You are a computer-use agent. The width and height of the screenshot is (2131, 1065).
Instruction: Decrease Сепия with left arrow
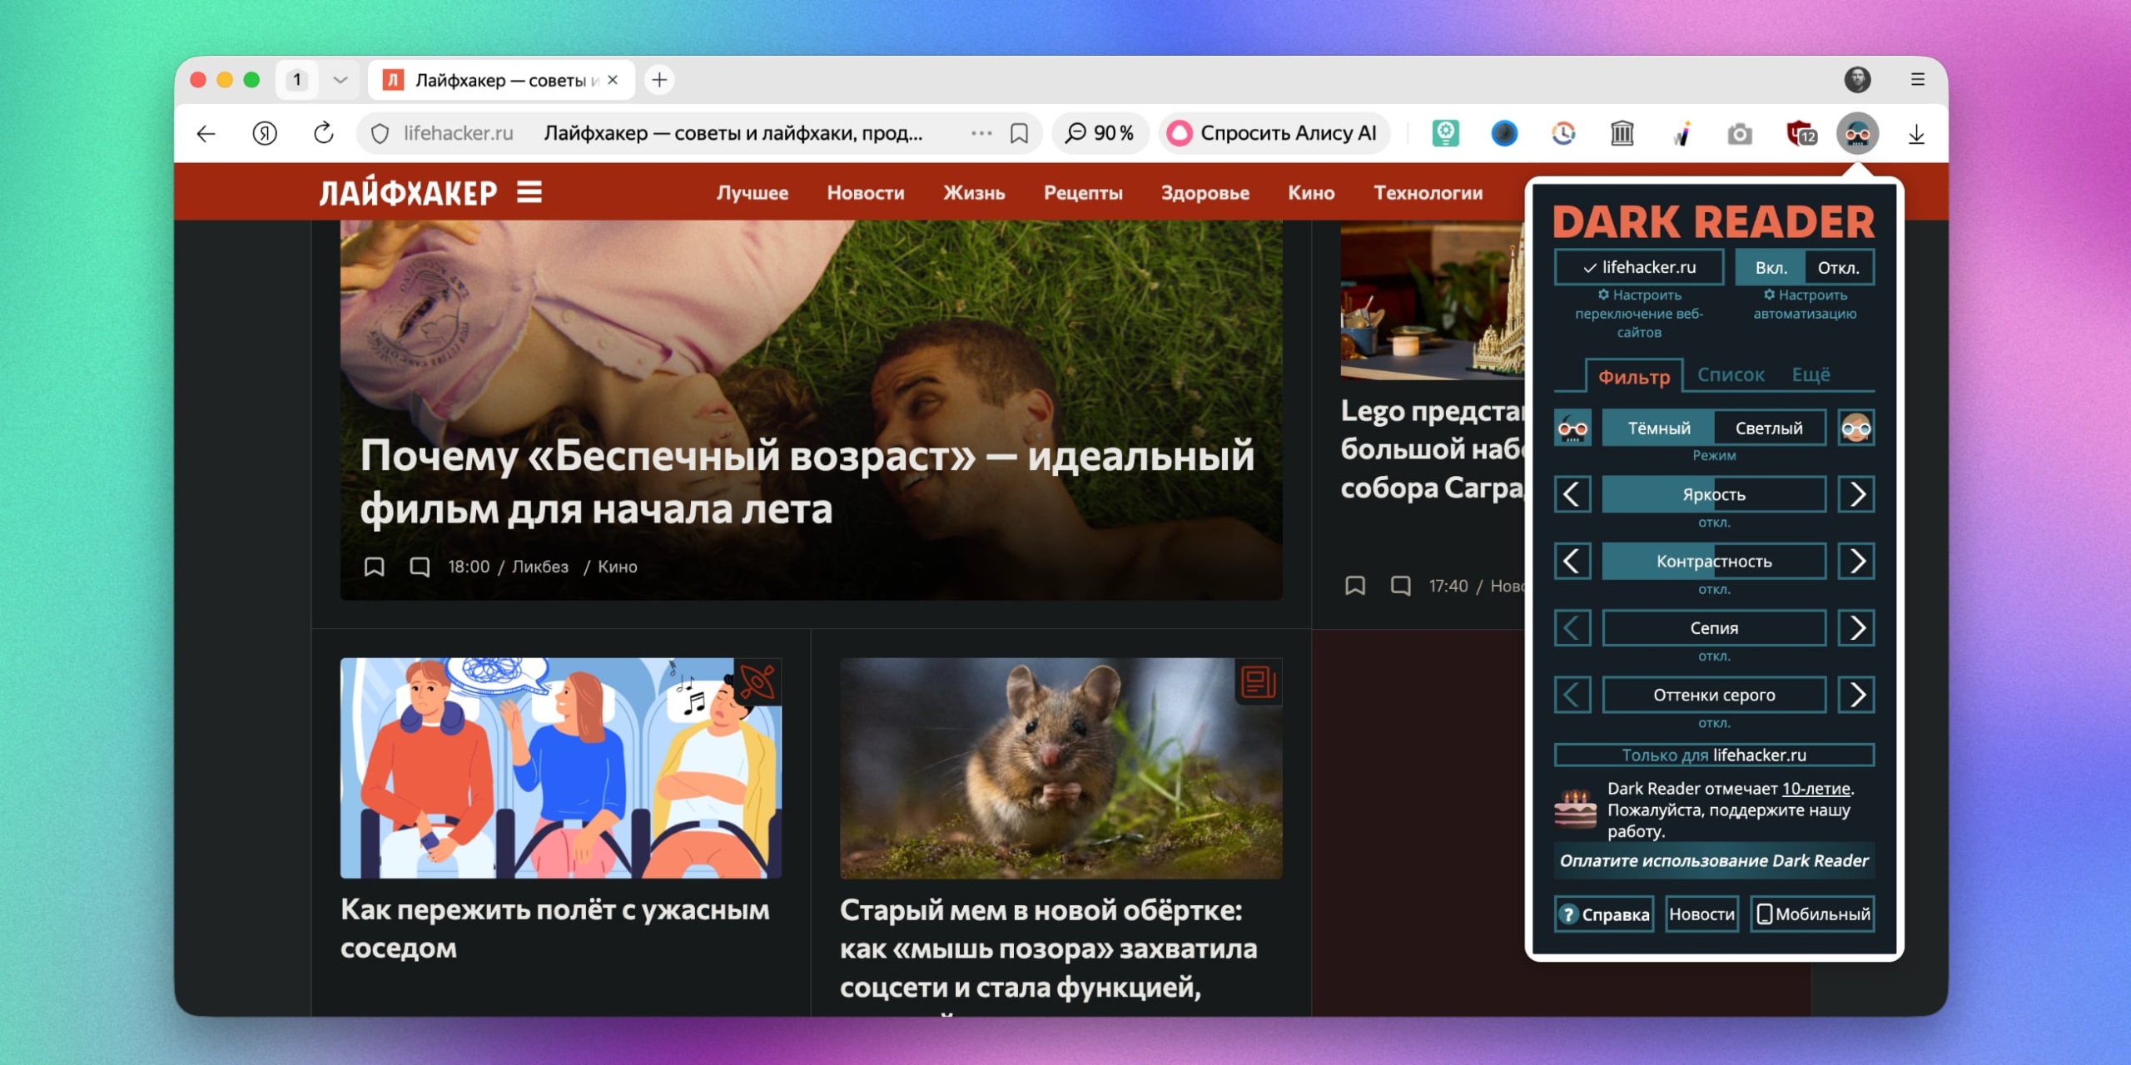1572,628
